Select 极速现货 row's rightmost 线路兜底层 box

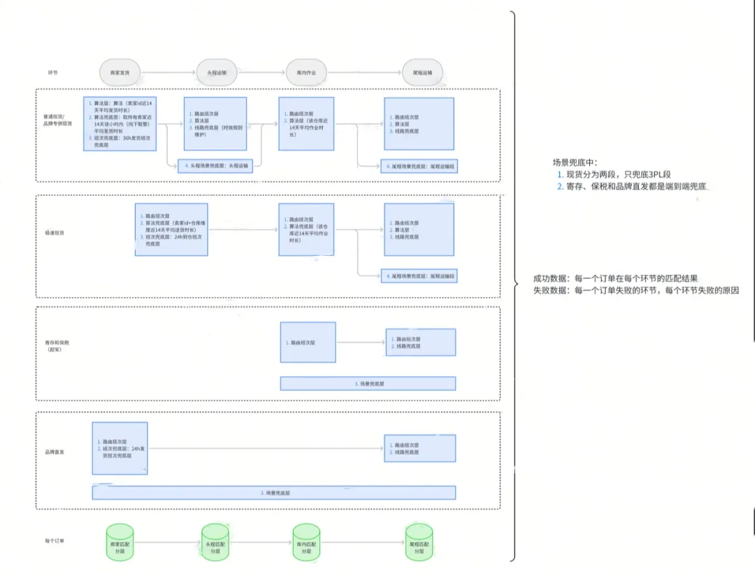[419, 229]
